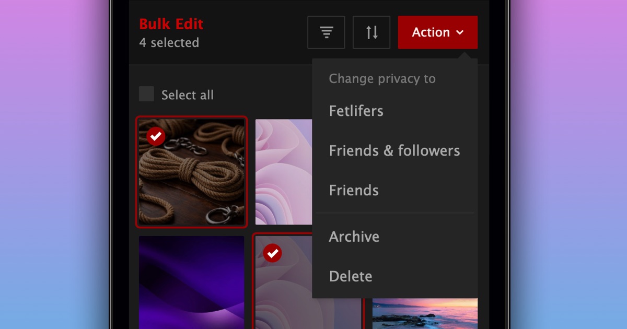Check the Select all checkbox

click(x=146, y=94)
